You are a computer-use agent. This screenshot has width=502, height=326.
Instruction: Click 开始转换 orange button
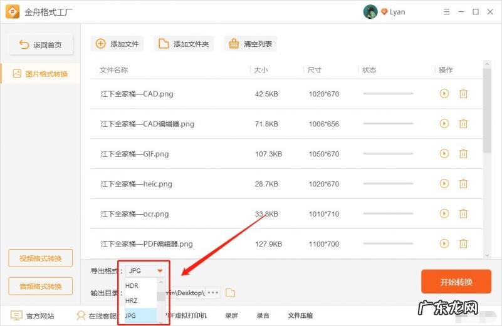456,282
